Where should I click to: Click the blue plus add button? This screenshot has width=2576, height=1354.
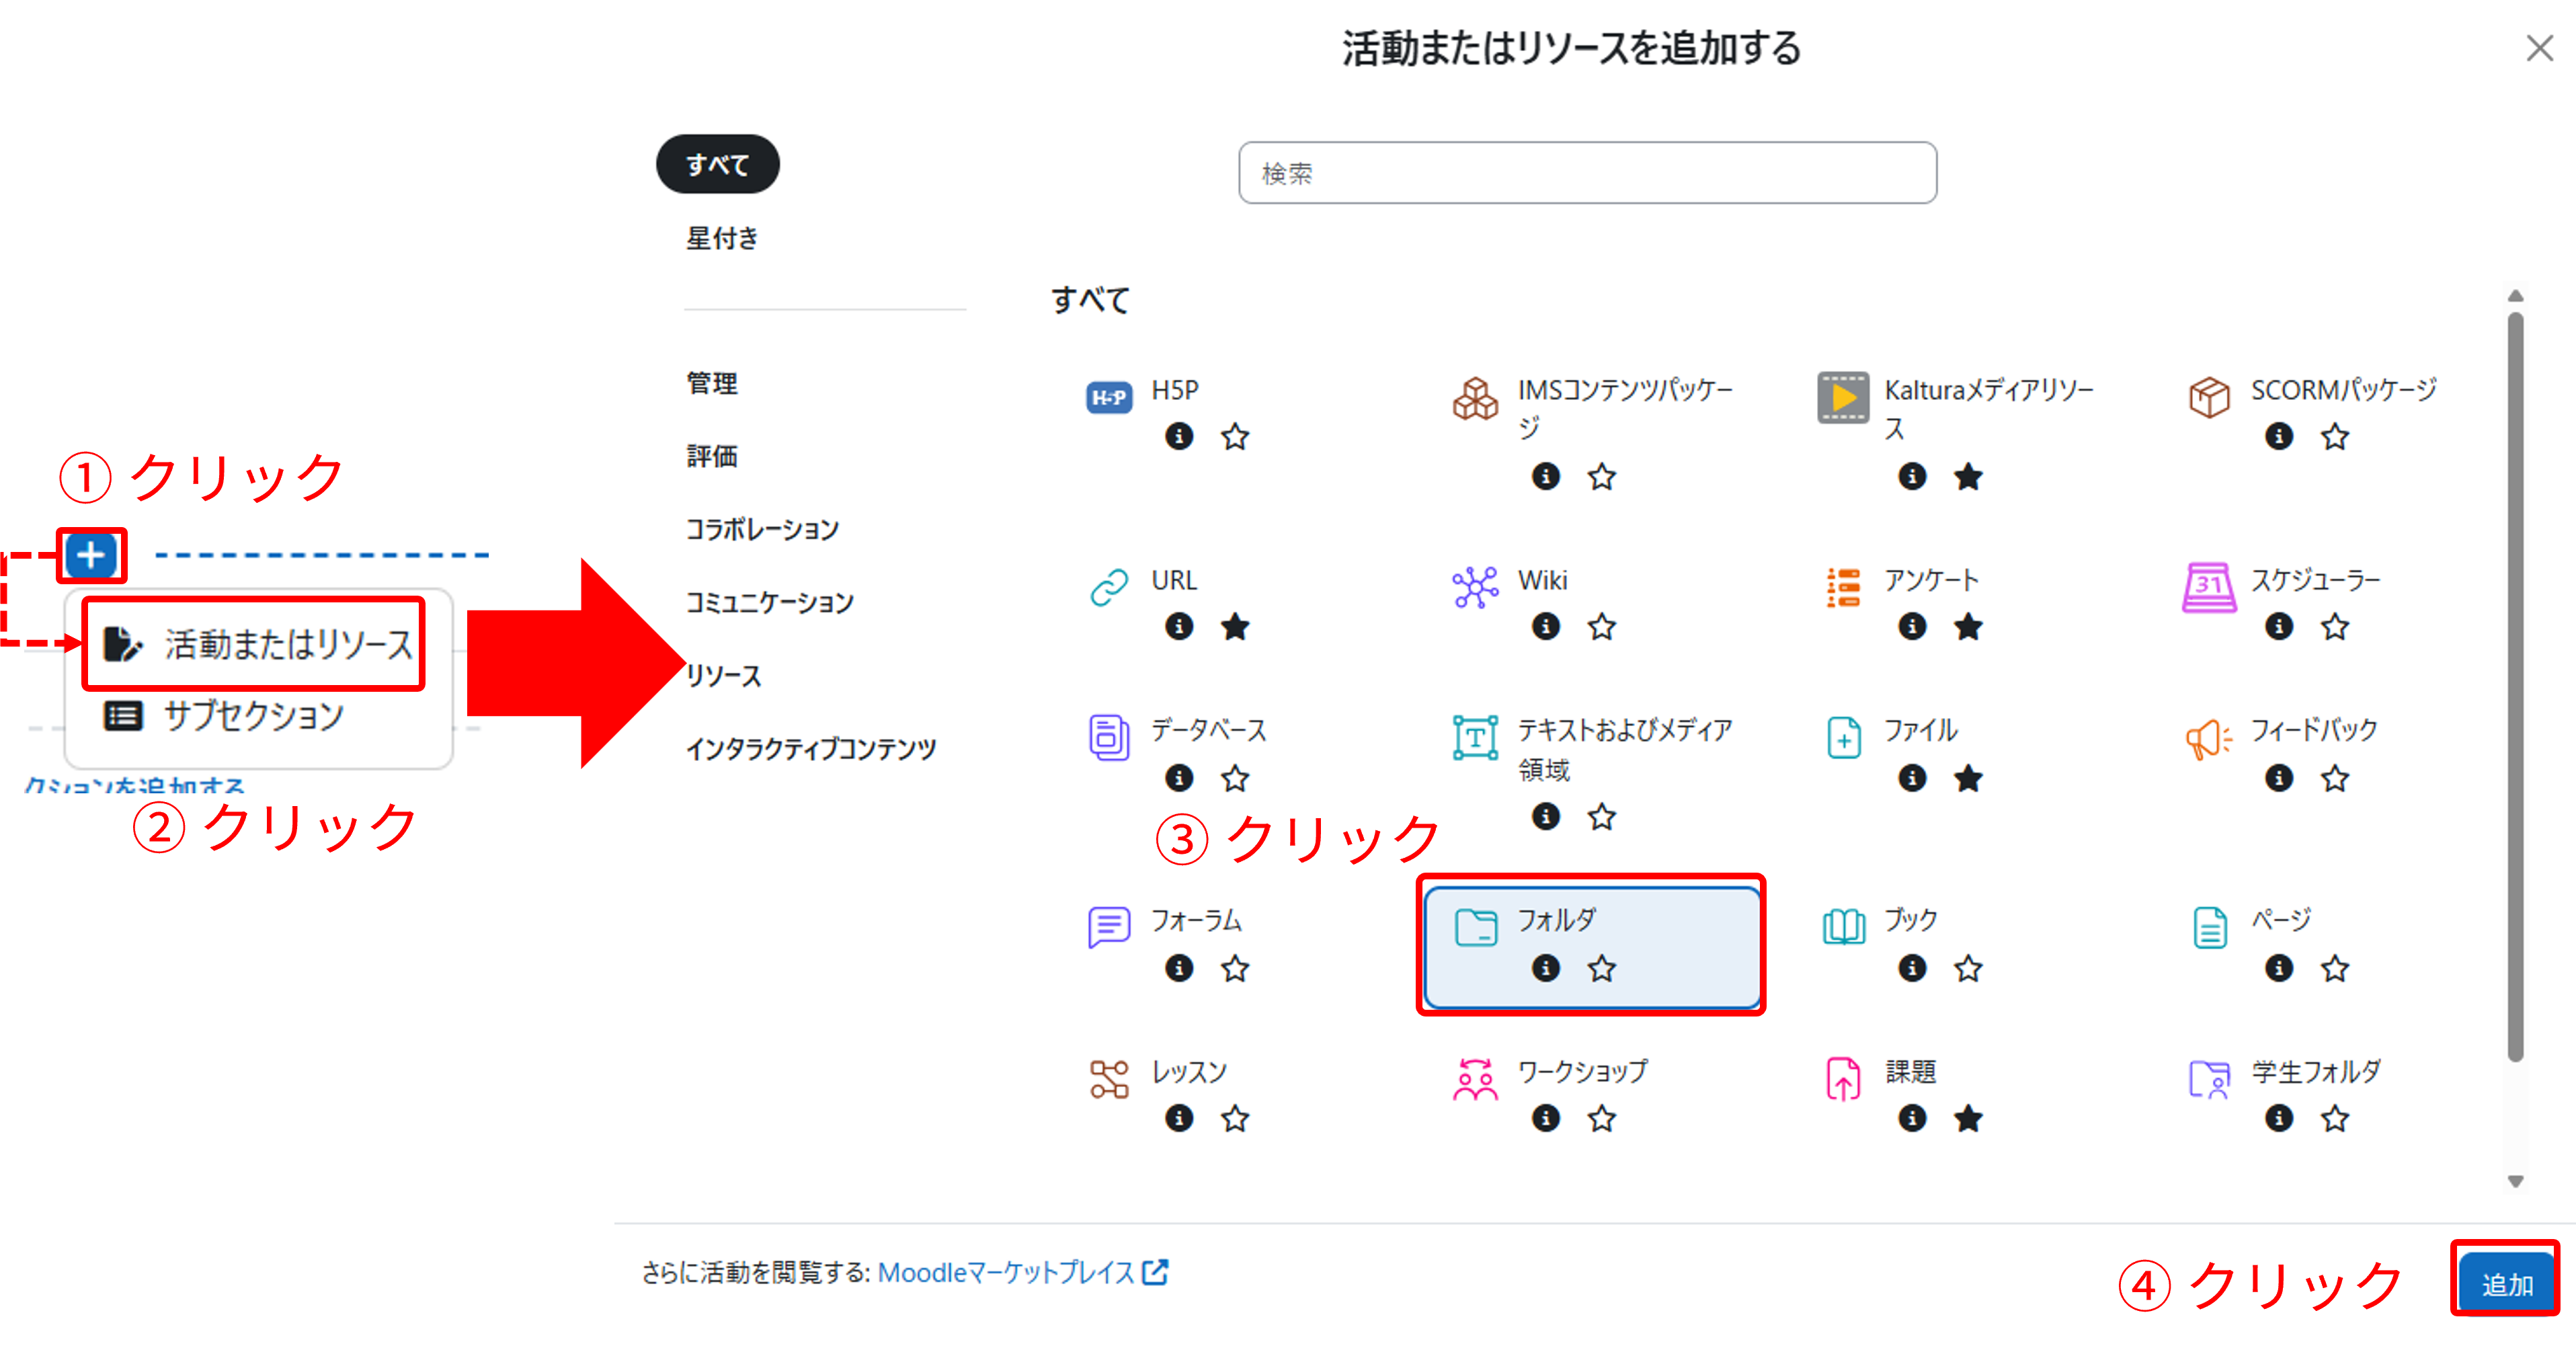pyautogui.click(x=91, y=555)
